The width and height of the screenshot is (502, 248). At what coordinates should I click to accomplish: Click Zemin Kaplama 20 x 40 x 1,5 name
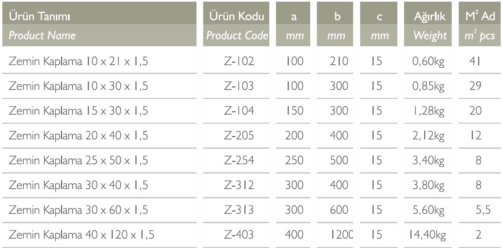click(78, 136)
